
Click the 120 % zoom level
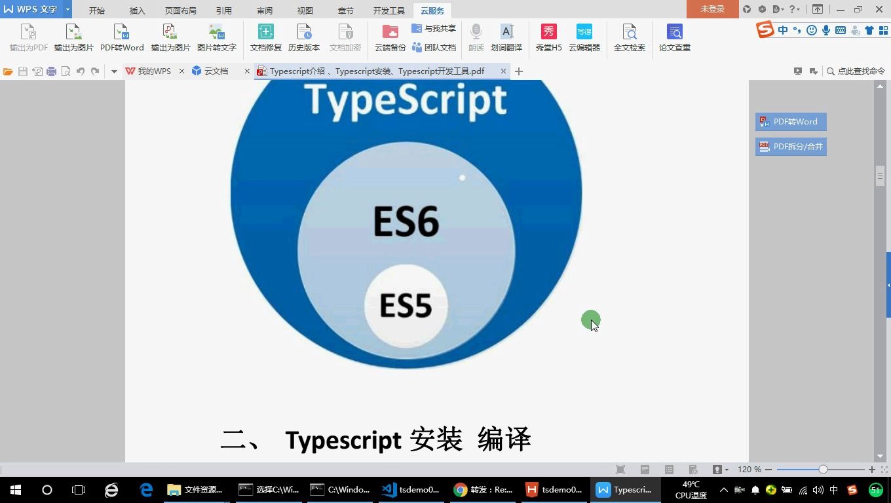coord(749,470)
